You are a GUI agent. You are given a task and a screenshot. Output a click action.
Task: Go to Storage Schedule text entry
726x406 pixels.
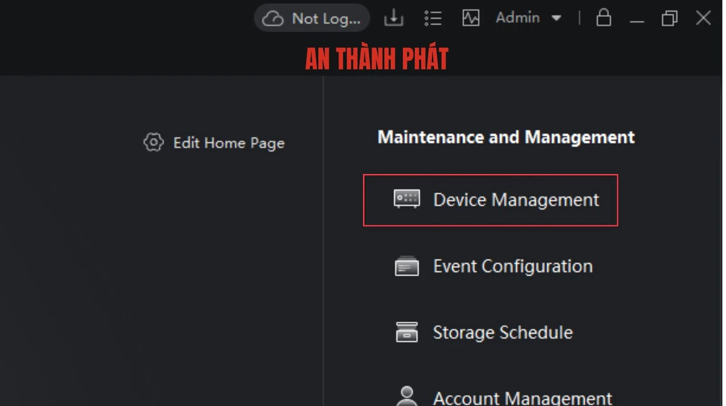tap(502, 333)
